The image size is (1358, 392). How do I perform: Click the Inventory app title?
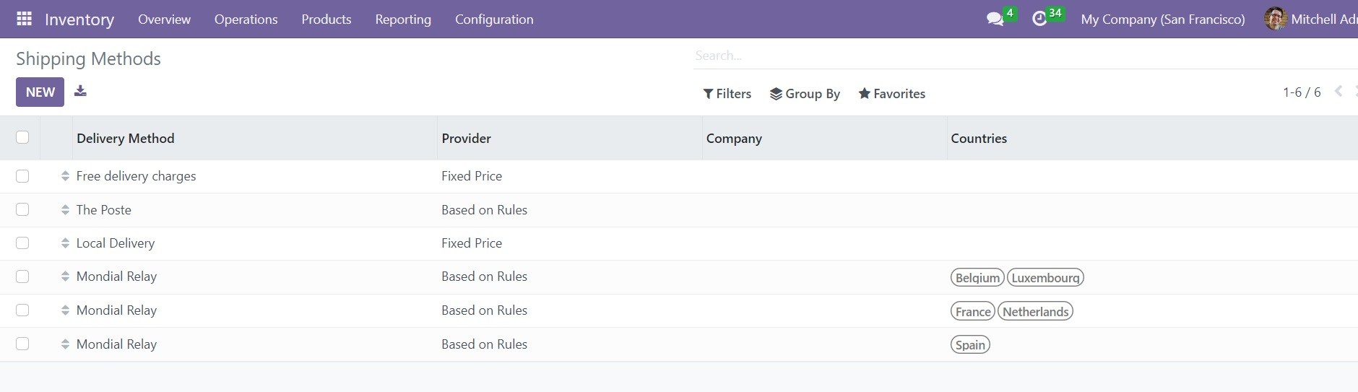click(x=79, y=19)
